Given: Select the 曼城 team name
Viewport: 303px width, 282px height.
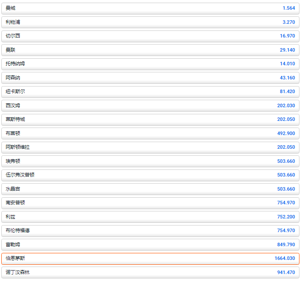Looking at the screenshot, I should click(x=11, y=8).
